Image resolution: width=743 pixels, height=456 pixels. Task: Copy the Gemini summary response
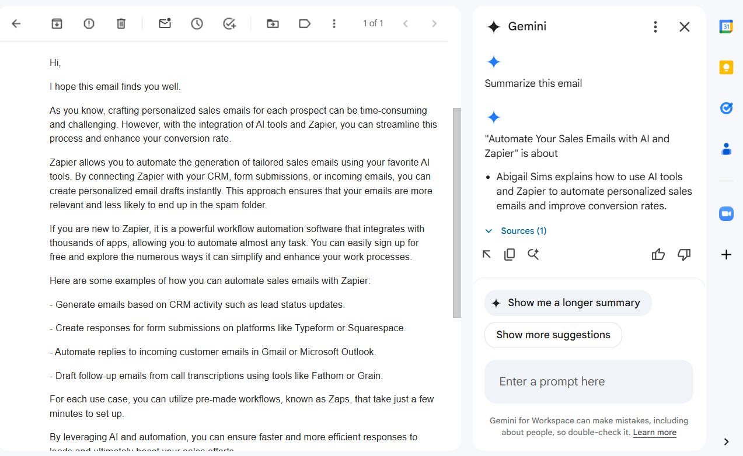click(x=510, y=254)
